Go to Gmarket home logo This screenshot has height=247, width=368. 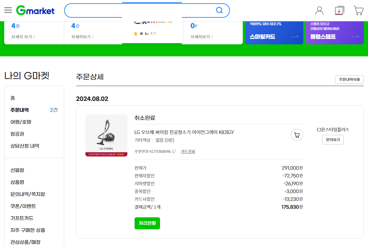click(x=35, y=10)
